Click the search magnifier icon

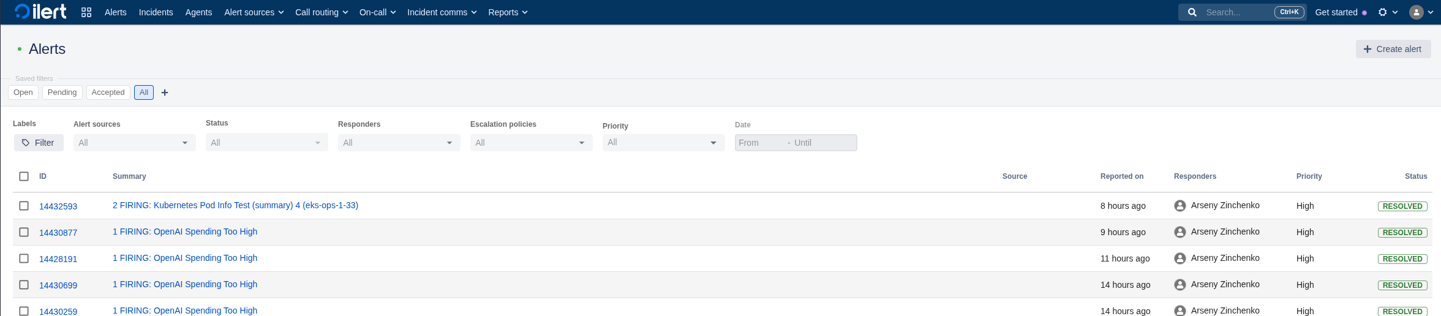(x=1192, y=12)
